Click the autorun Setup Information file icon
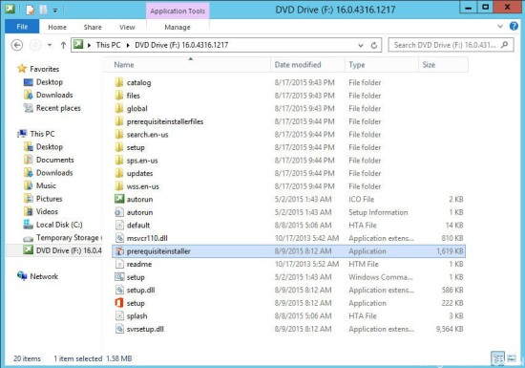The height and width of the screenshot is (368, 525). (x=119, y=212)
